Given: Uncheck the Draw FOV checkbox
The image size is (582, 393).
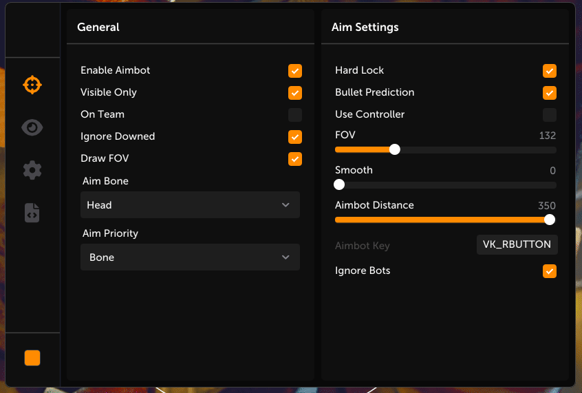Looking at the screenshot, I should point(295,159).
